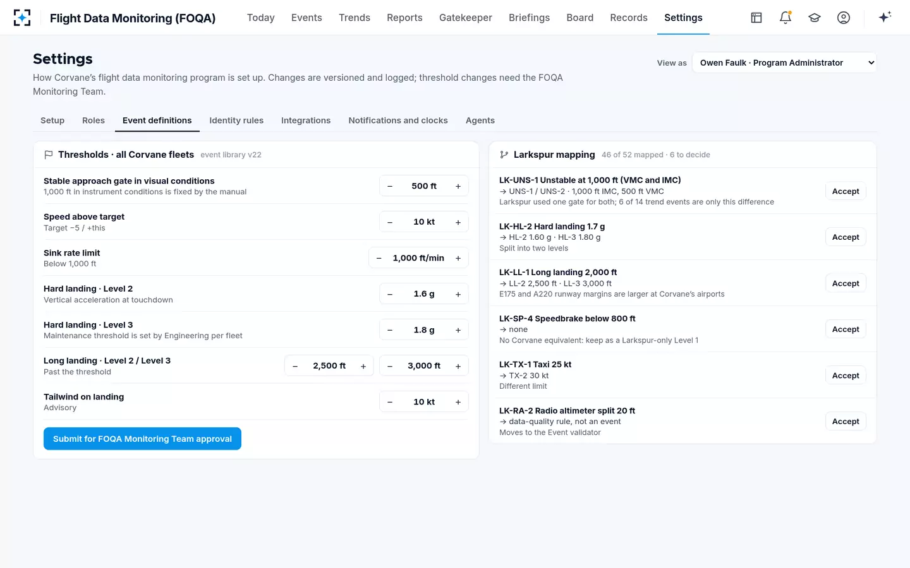
Task: Increase Hard landing Level 3 threshold
Action: click(x=458, y=330)
